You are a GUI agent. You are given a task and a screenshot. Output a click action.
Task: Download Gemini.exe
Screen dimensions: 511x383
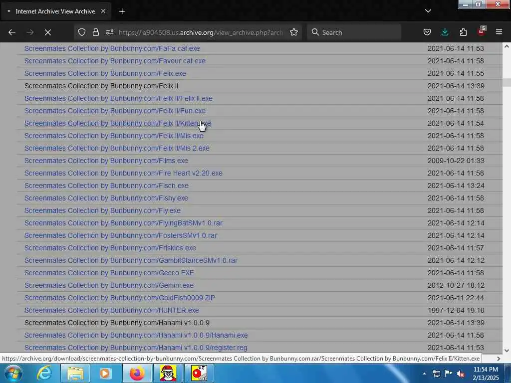[109, 285]
